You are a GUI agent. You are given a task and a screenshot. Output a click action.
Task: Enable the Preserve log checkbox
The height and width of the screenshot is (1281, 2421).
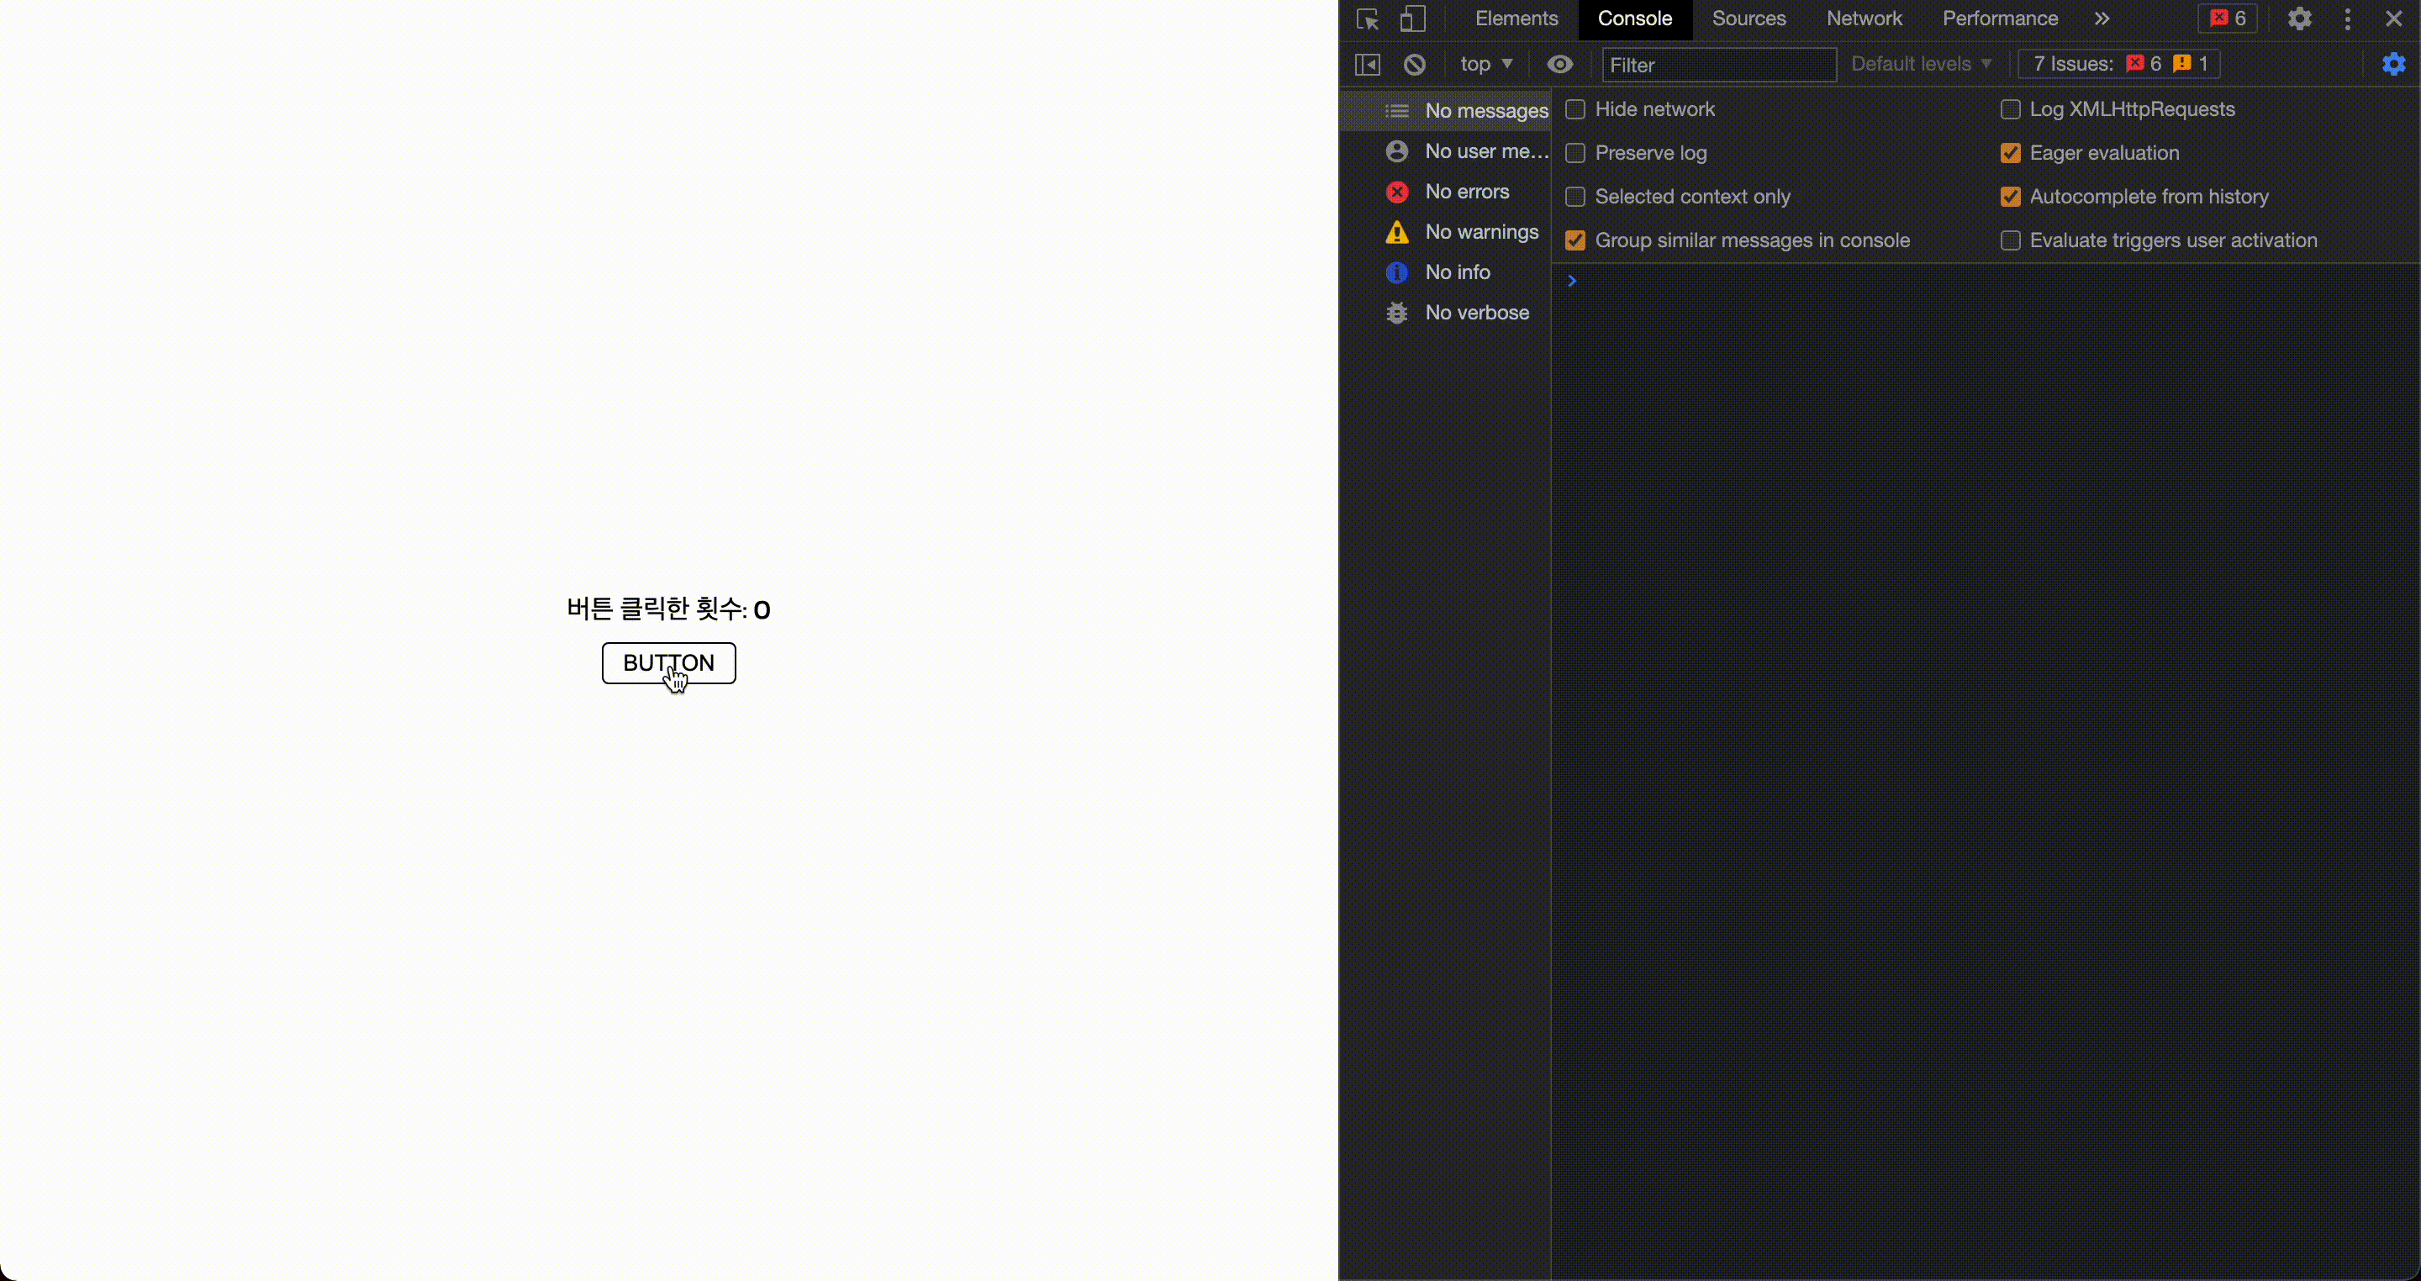coord(1575,153)
